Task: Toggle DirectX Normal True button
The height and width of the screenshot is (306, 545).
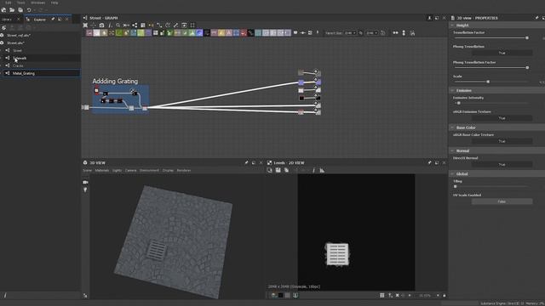Action: (502, 165)
